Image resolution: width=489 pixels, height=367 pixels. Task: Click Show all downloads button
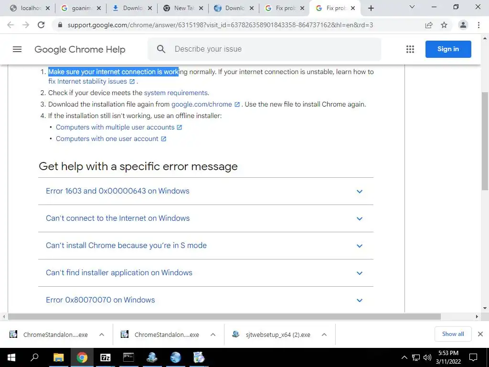[x=453, y=334]
